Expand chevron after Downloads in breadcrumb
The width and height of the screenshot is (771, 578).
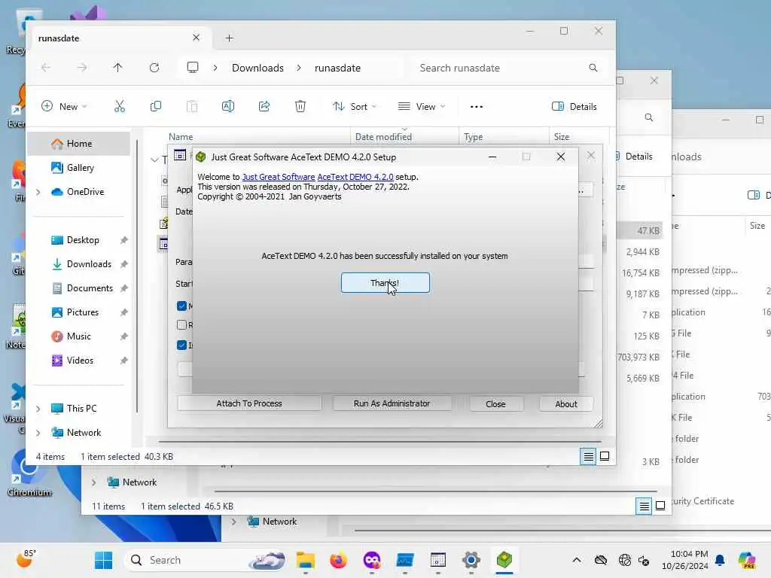point(299,68)
